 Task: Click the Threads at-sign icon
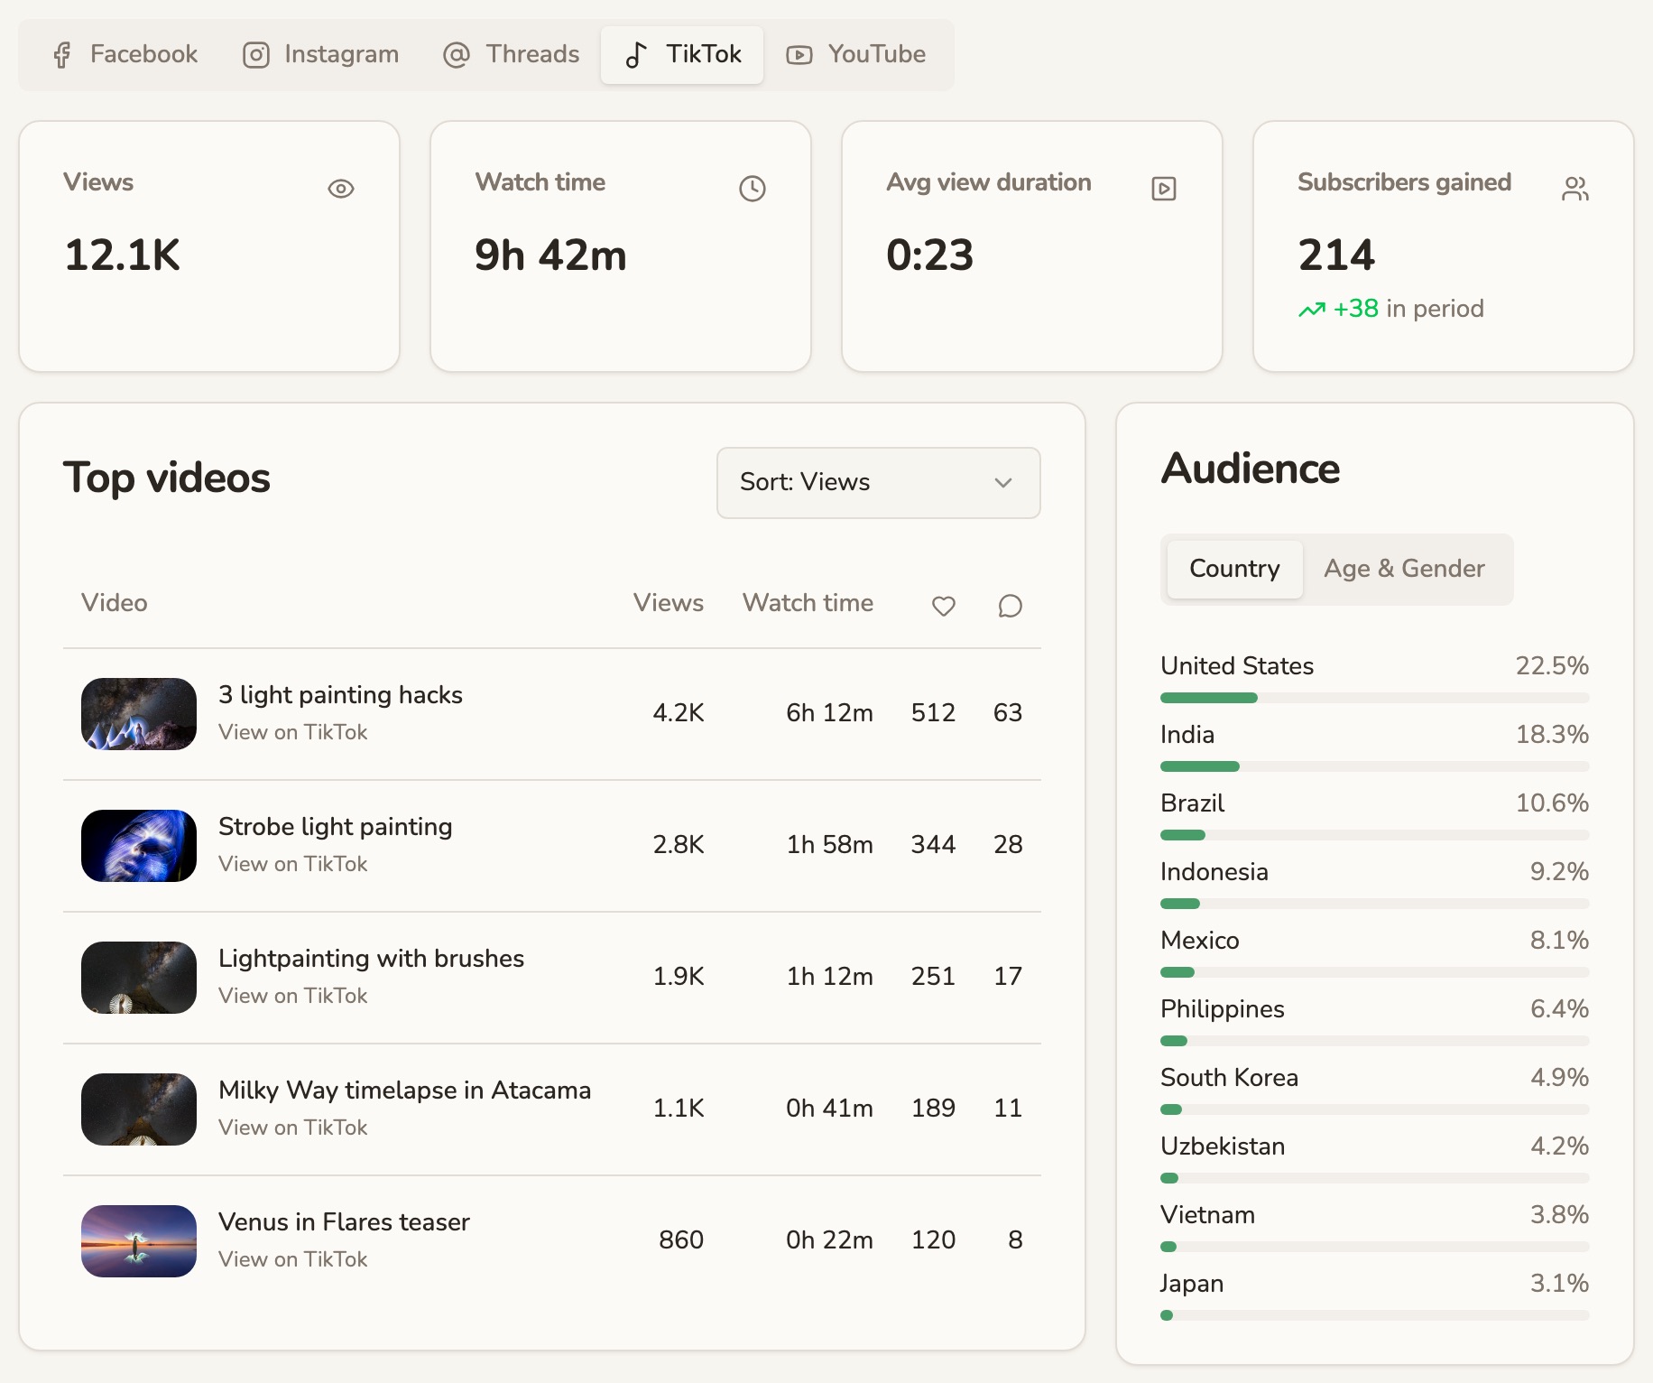pos(457,55)
